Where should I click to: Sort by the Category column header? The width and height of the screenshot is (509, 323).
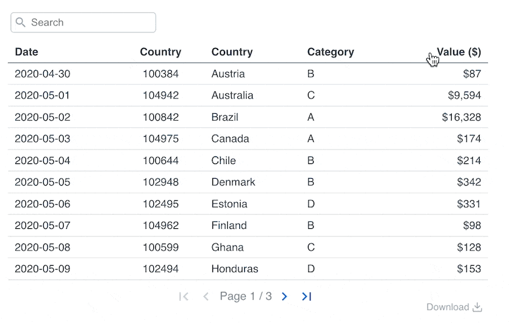(x=330, y=52)
